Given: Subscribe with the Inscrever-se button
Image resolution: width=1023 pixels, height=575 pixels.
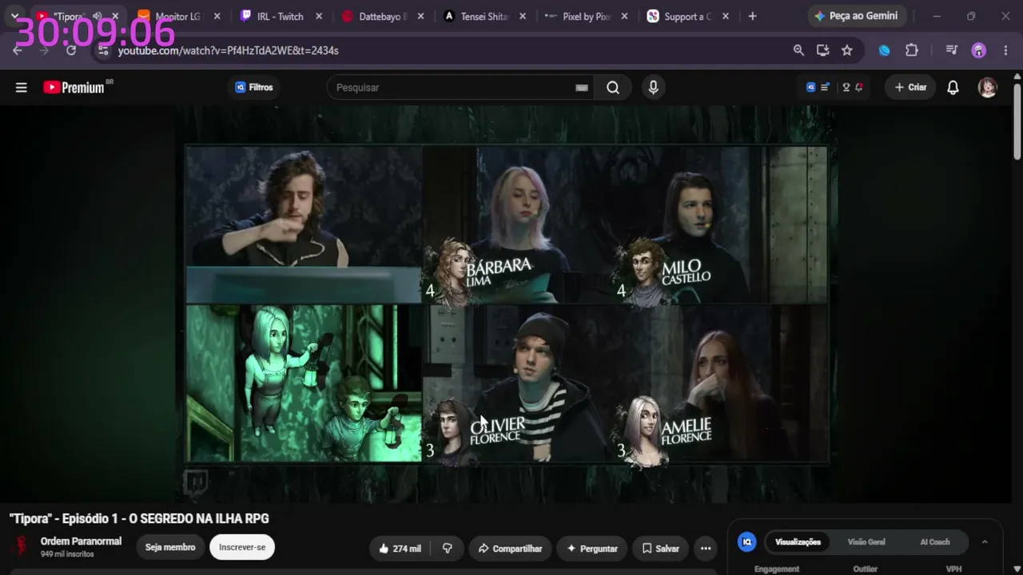Looking at the screenshot, I should click(x=242, y=547).
